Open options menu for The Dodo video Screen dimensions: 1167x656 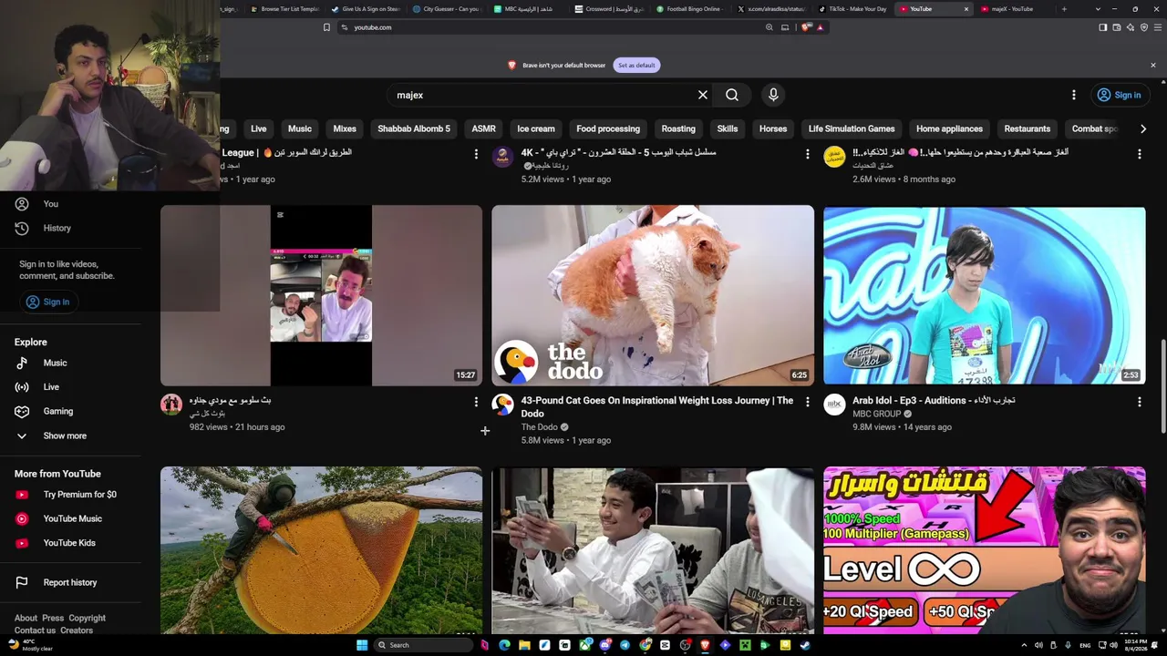(x=807, y=401)
